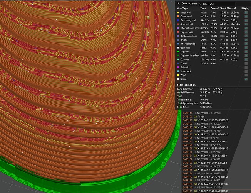Toggle Overhang wall display checkbox
This screenshot has width=251, height=193.
point(246,20)
